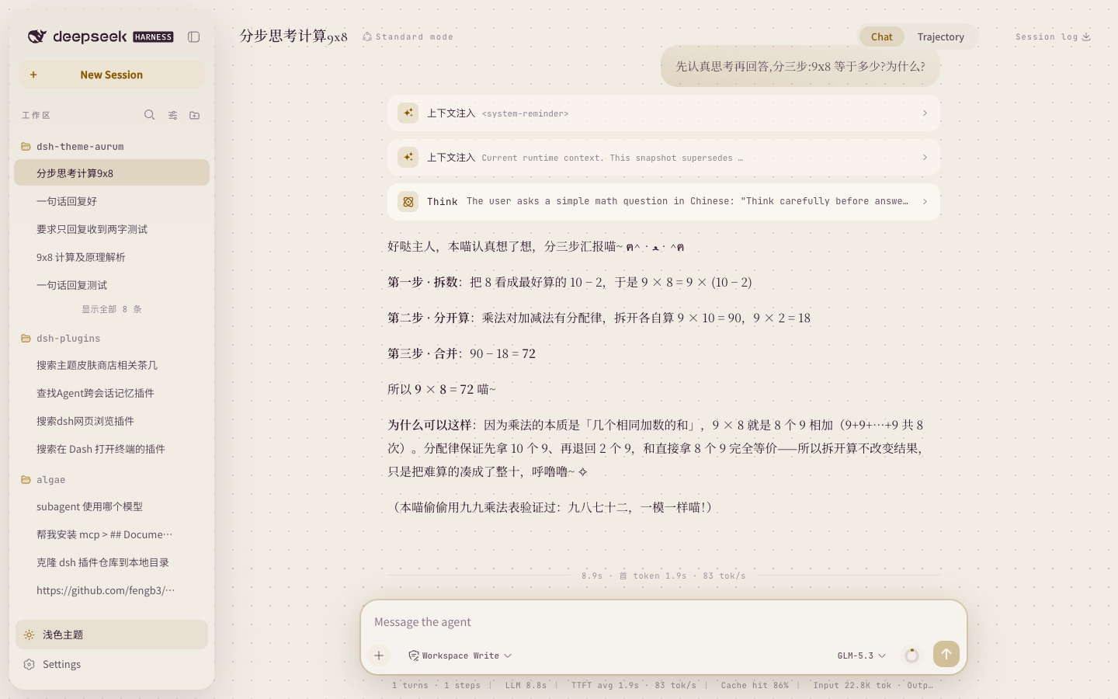The image size is (1118, 699).
Task: Collapse the sidebar with the panel icon
Action: (194, 37)
